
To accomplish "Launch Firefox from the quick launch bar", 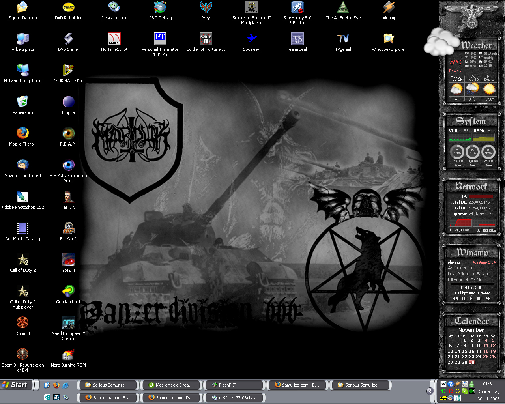I will (56, 385).
